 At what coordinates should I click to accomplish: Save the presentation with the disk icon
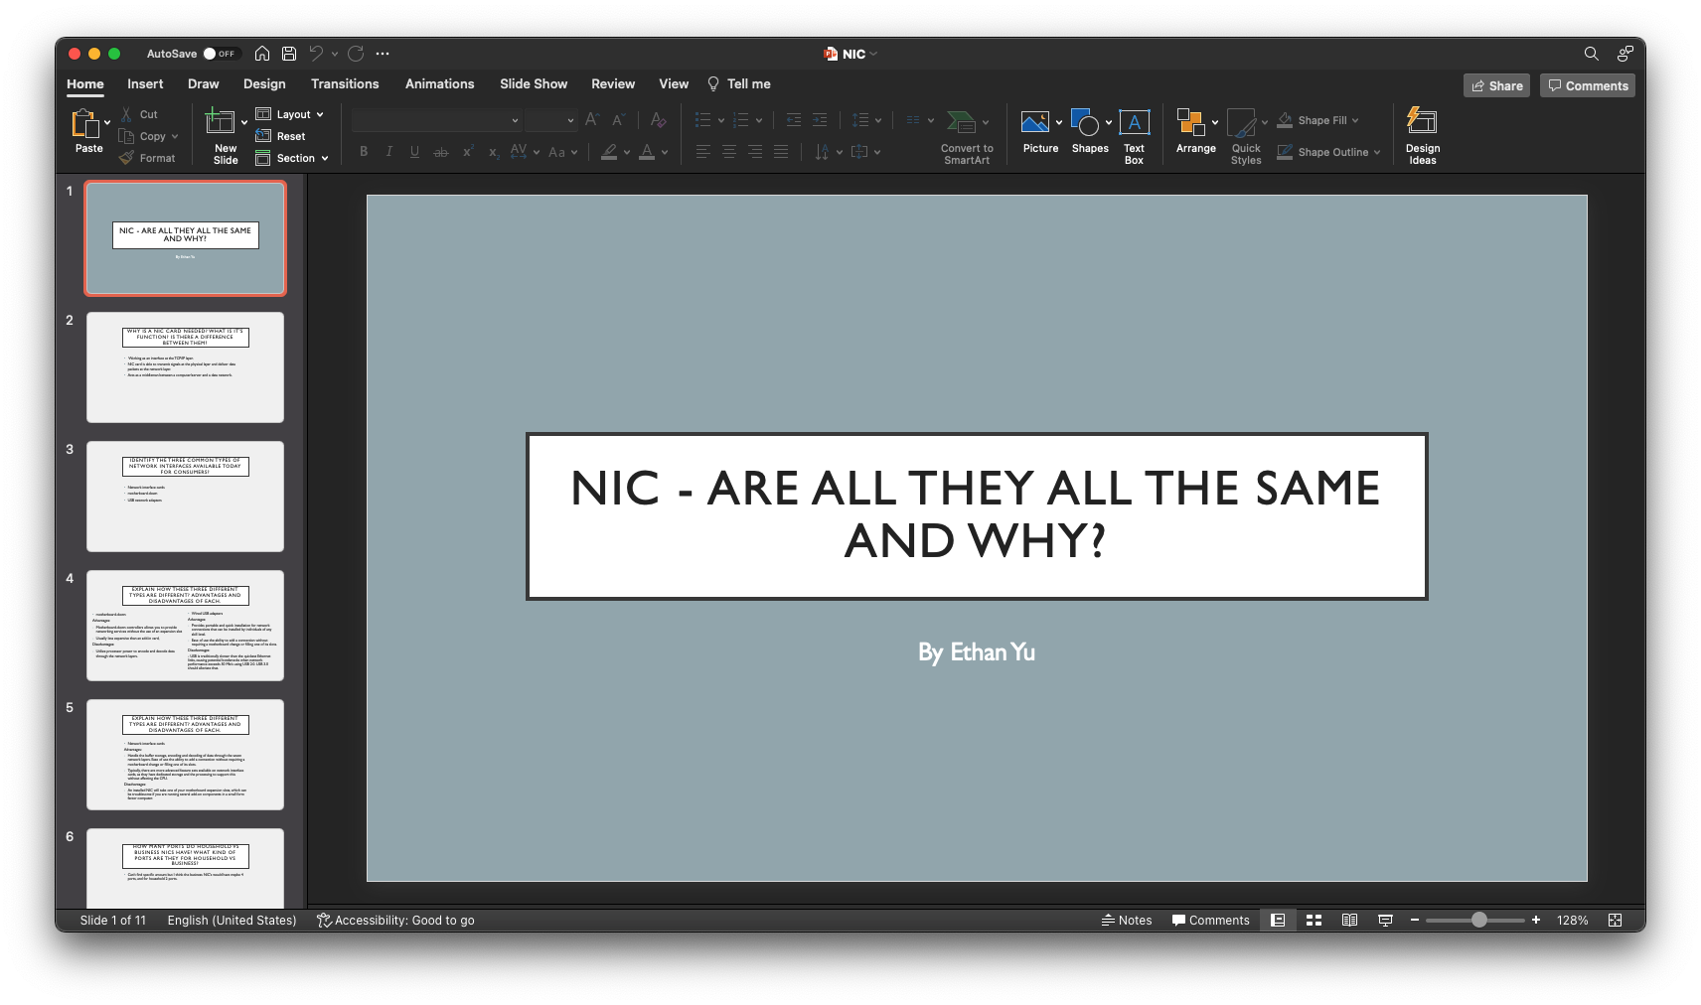pos(289,54)
